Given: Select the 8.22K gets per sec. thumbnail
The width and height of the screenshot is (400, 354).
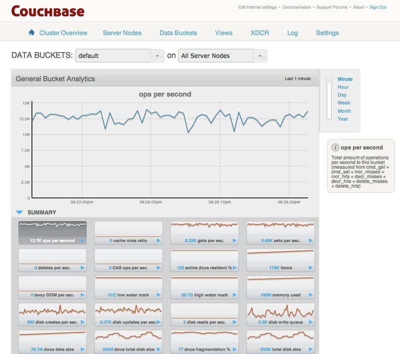Looking at the screenshot, I should [x=204, y=232].
